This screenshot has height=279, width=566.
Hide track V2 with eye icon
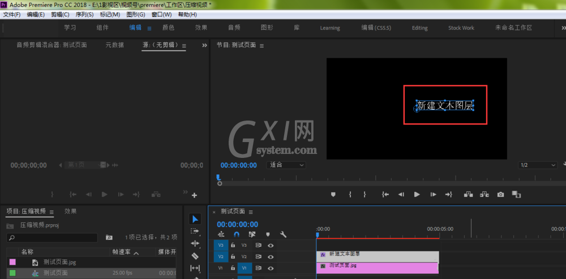[x=271, y=256]
